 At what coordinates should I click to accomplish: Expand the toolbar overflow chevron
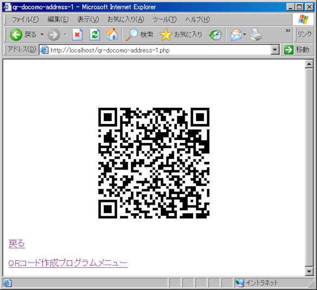(x=288, y=31)
